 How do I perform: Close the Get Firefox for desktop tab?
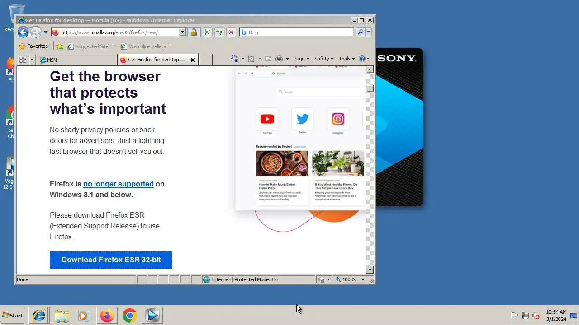click(193, 60)
